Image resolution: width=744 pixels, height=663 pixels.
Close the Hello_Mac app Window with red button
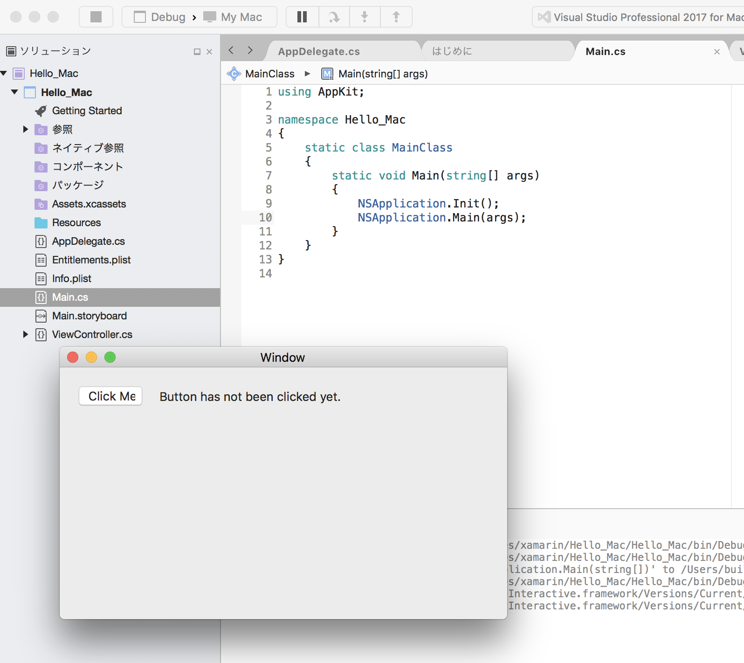73,357
